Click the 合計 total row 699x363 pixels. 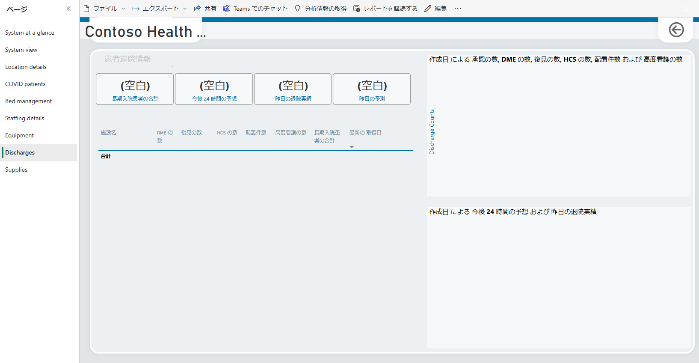point(256,156)
